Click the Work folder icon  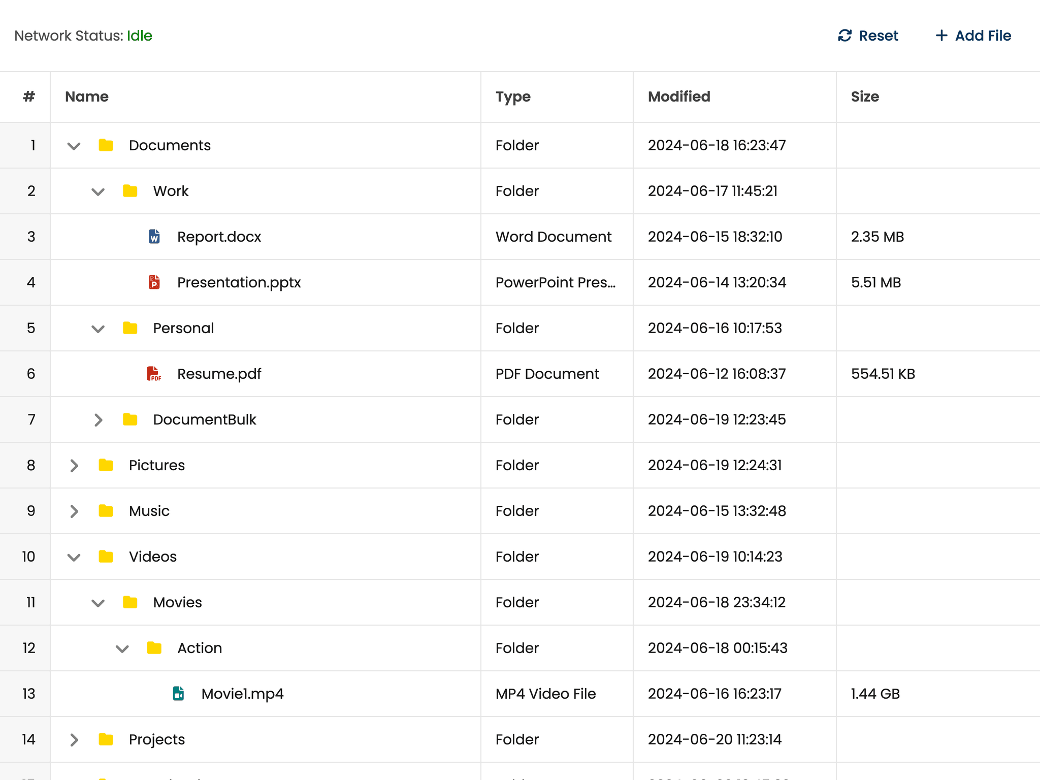click(x=130, y=191)
